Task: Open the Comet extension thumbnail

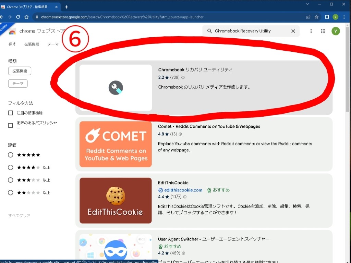Action: click(x=116, y=144)
